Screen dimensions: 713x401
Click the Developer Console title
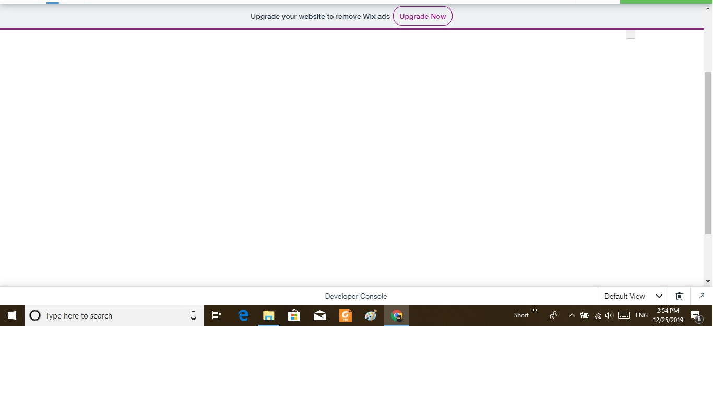[356, 296]
